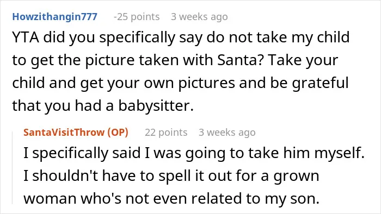Open the top comment's 3 weeks ago timestamp
Screen dimensions: 381x214
[199, 17]
